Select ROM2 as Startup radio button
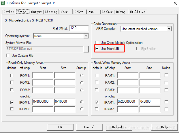179x133 pixels. tap(82, 83)
